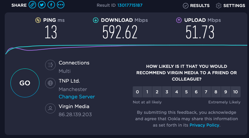Image resolution: width=249 pixels, height=138 pixels.
Task: Click the download arrow icon
Action: tap(96, 20)
